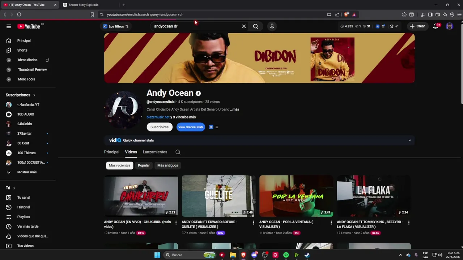Open Brave VPN shield icon
The image size is (463, 260).
coord(452,14)
